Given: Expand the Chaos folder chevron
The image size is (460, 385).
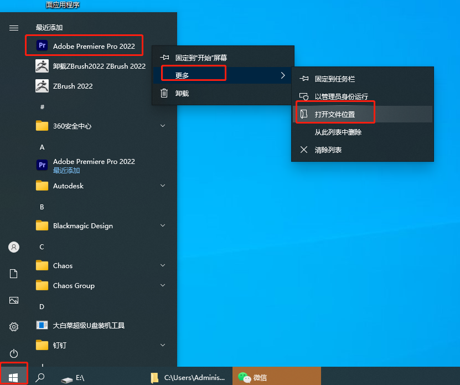Looking at the screenshot, I should [163, 265].
